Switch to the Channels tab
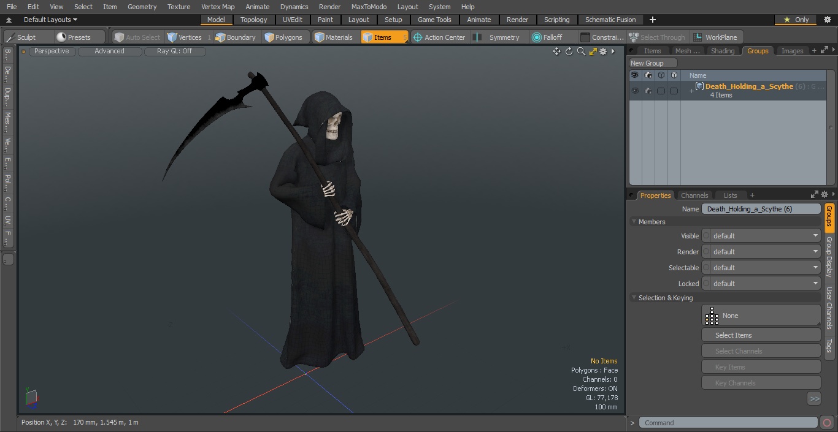The image size is (838, 432). click(694, 195)
